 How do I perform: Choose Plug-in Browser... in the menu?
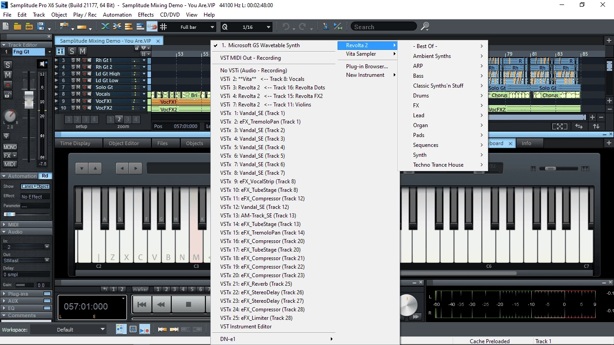pyautogui.click(x=368, y=66)
